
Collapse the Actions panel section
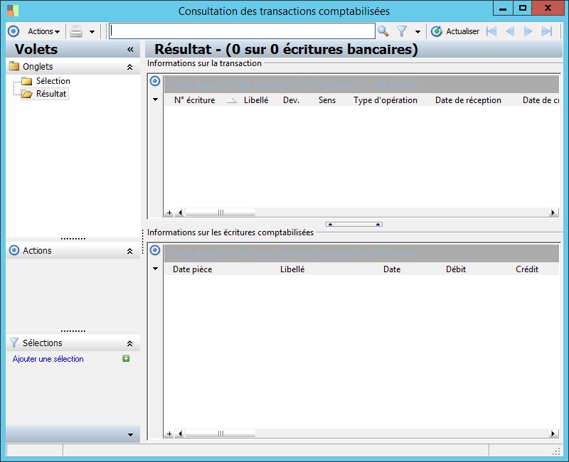point(129,251)
